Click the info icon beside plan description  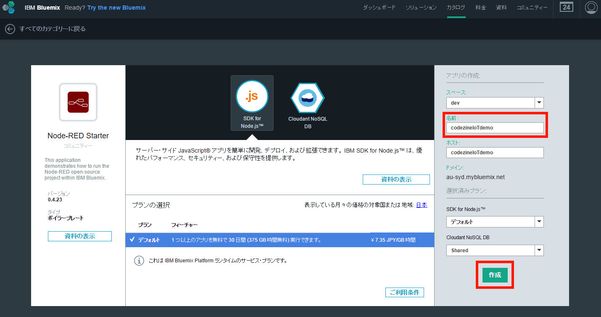[139, 261]
